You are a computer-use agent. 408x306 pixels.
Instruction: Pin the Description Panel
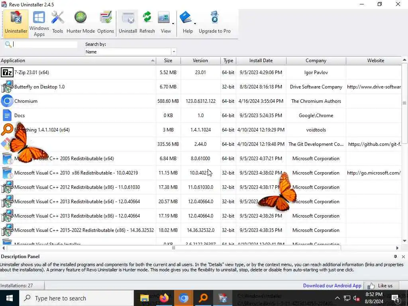pos(395,257)
